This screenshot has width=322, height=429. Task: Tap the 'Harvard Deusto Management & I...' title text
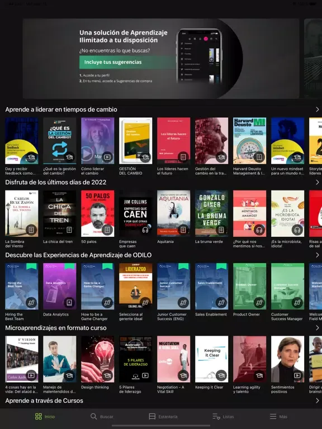click(x=249, y=171)
